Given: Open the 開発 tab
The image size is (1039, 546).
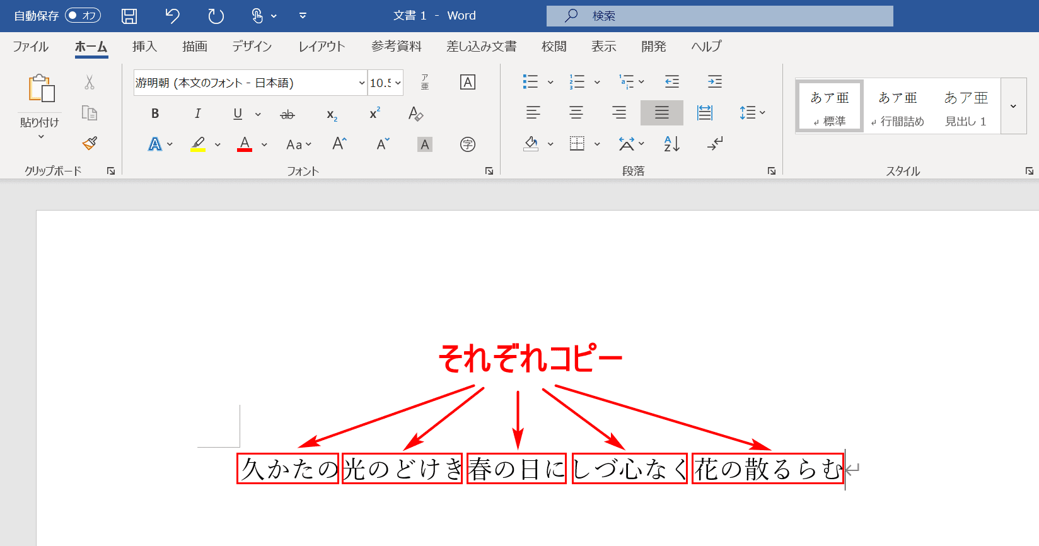Looking at the screenshot, I should click(x=654, y=46).
